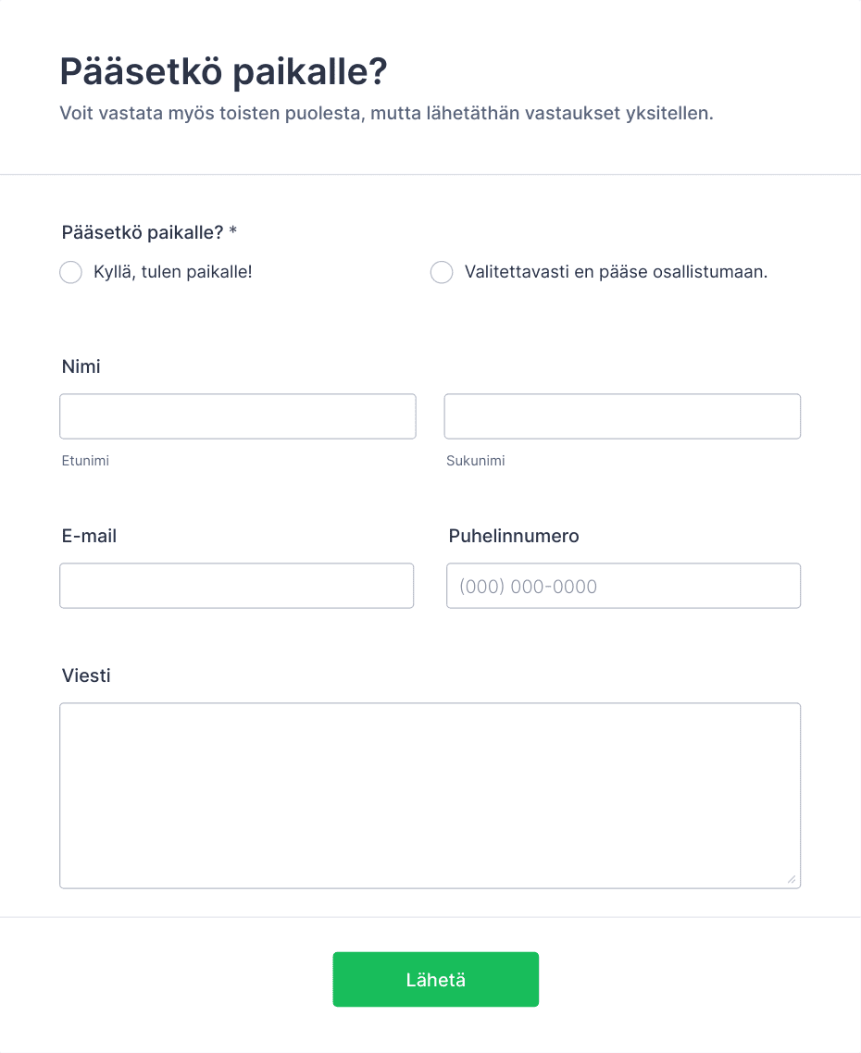The width and height of the screenshot is (861, 1053).
Task: Click the "Valitettavasti en pääse osallistumaan." label text
Action: coord(616,272)
